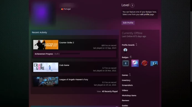Open the edit profile link in badge text

[x=145, y=14]
